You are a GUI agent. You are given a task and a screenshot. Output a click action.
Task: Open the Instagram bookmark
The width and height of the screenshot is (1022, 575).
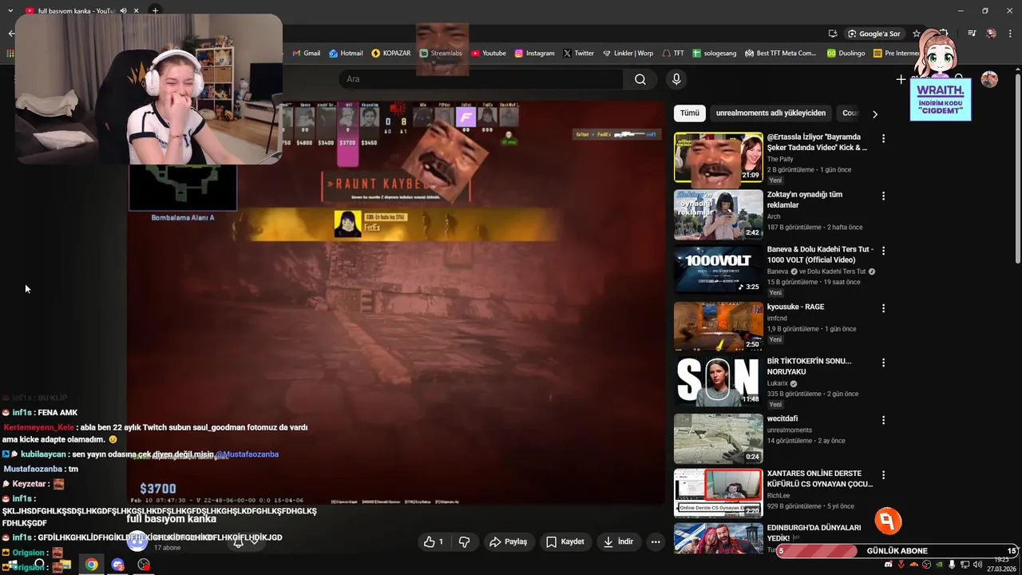coord(534,54)
